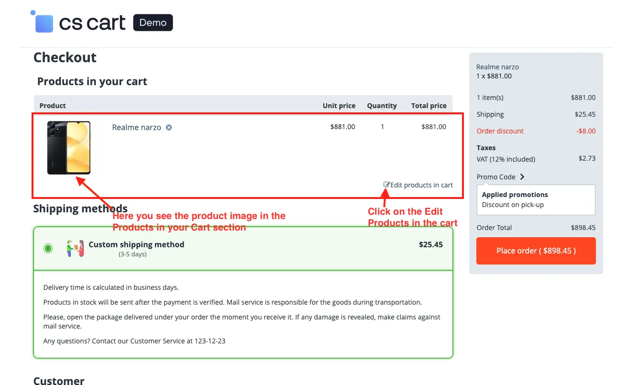Screen dimensions: 638x385
Task: Remove Realme narzo using the x icon
Action: pyautogui.click(x=169, y=127)
